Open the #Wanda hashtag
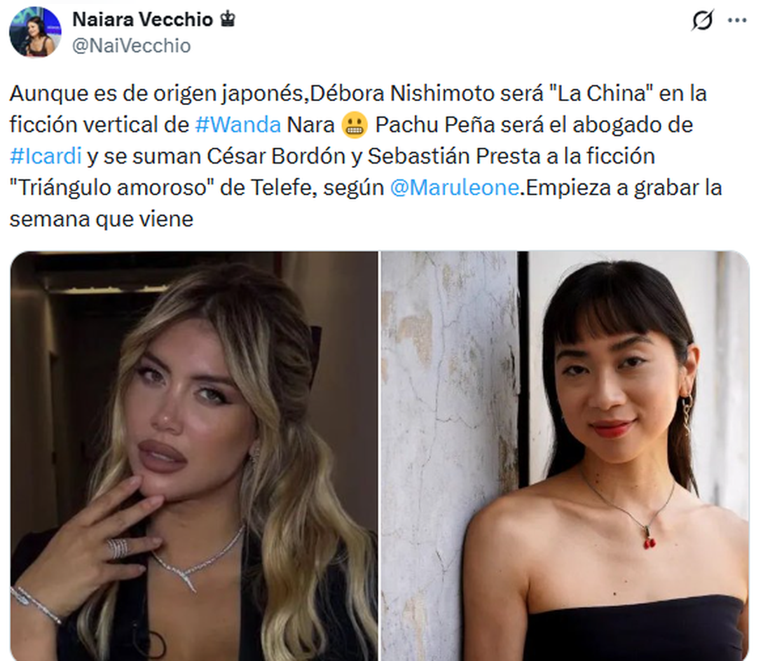 point(238,125)
